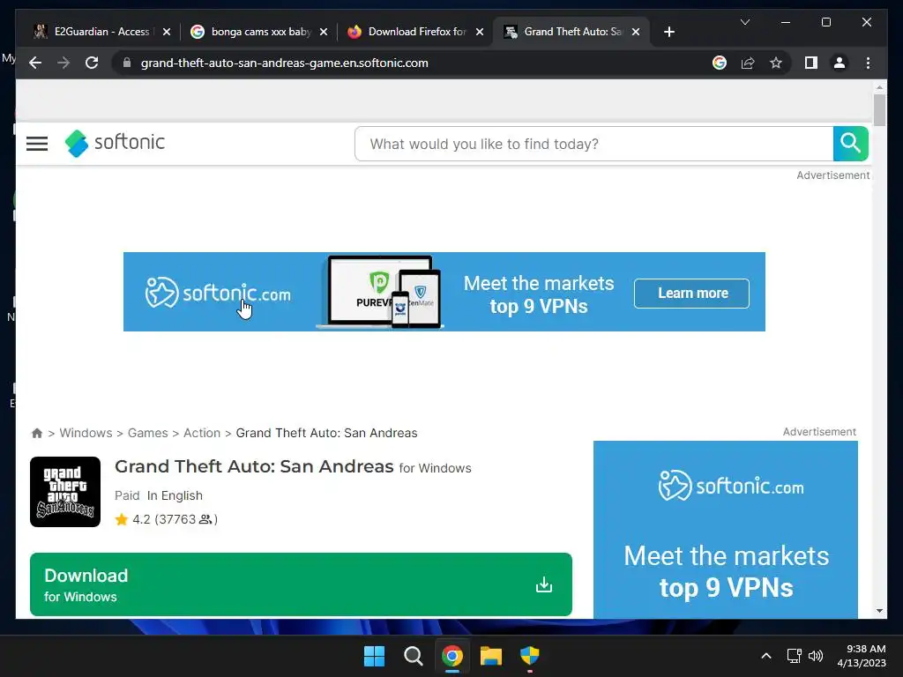Click the GTA San Andreas app thumbnail
This screenshot has width=903, height=677.
click(x=65, y=492)
